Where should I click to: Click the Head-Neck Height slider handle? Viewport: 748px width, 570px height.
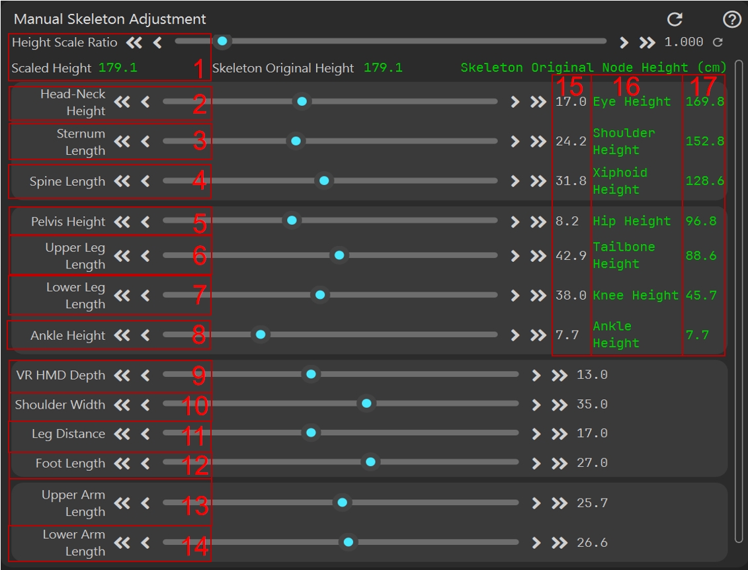point(302,102)
